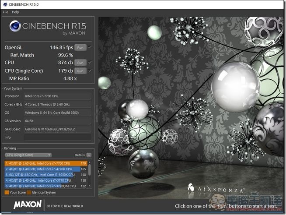Click the ranking list scrollbar thumb

pos(90,170)
